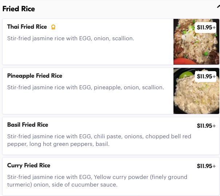Click Basil Fried Rice description text
The height and width of the screenshot is (196, 220).
click(99, 140)
